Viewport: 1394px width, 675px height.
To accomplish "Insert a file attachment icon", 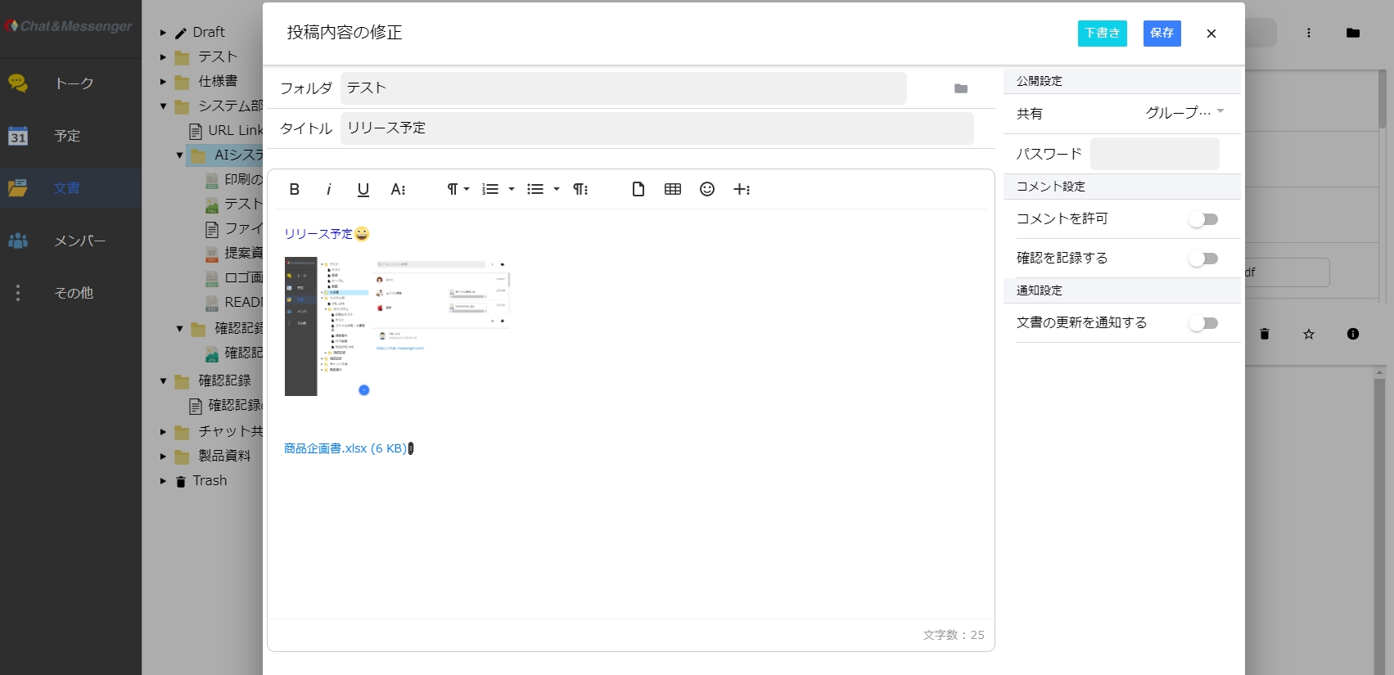I will point(638,190).
